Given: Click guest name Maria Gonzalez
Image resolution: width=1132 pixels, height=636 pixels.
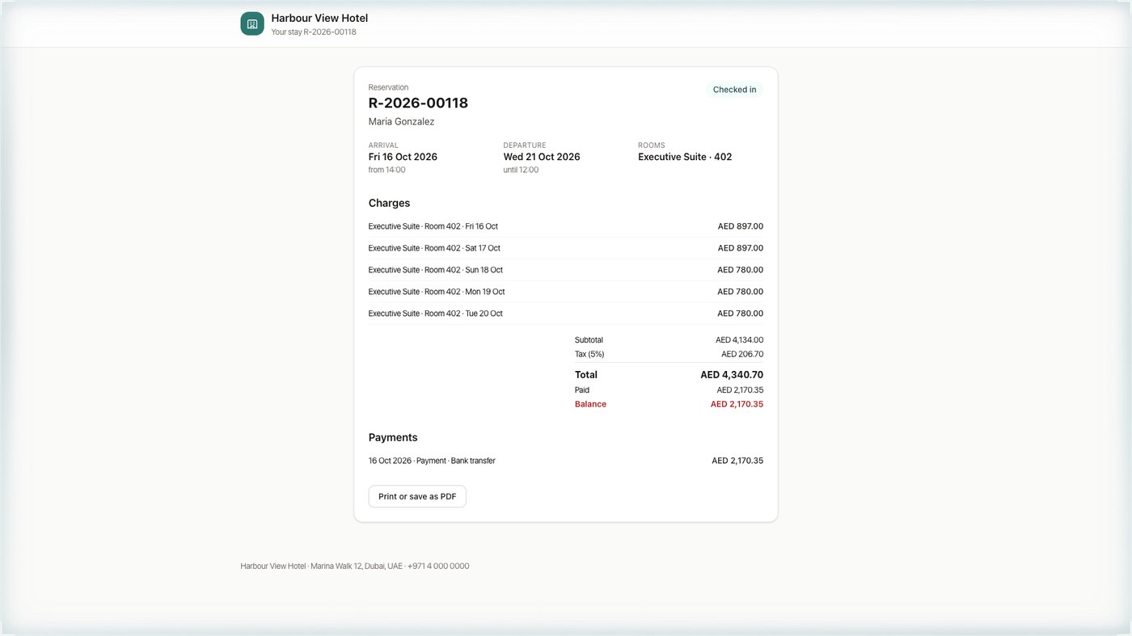Looking at the screenshot, I should pyautogui.click(x=401, y=122).
